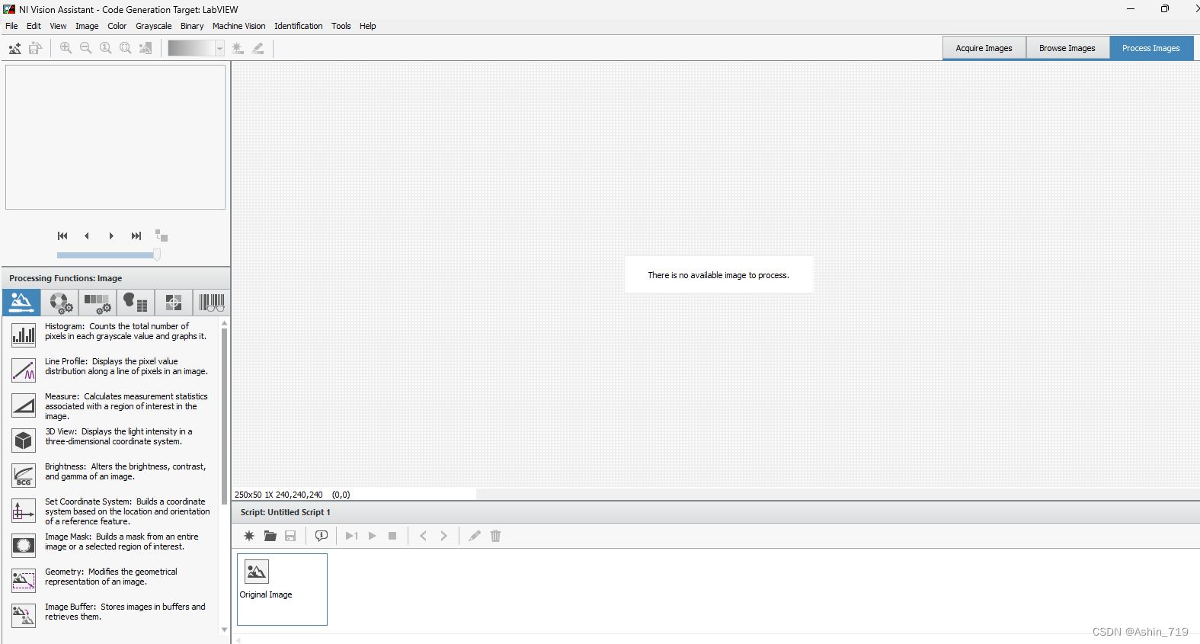
Task: Choose the 3D View cube icon
Action: 24,441
